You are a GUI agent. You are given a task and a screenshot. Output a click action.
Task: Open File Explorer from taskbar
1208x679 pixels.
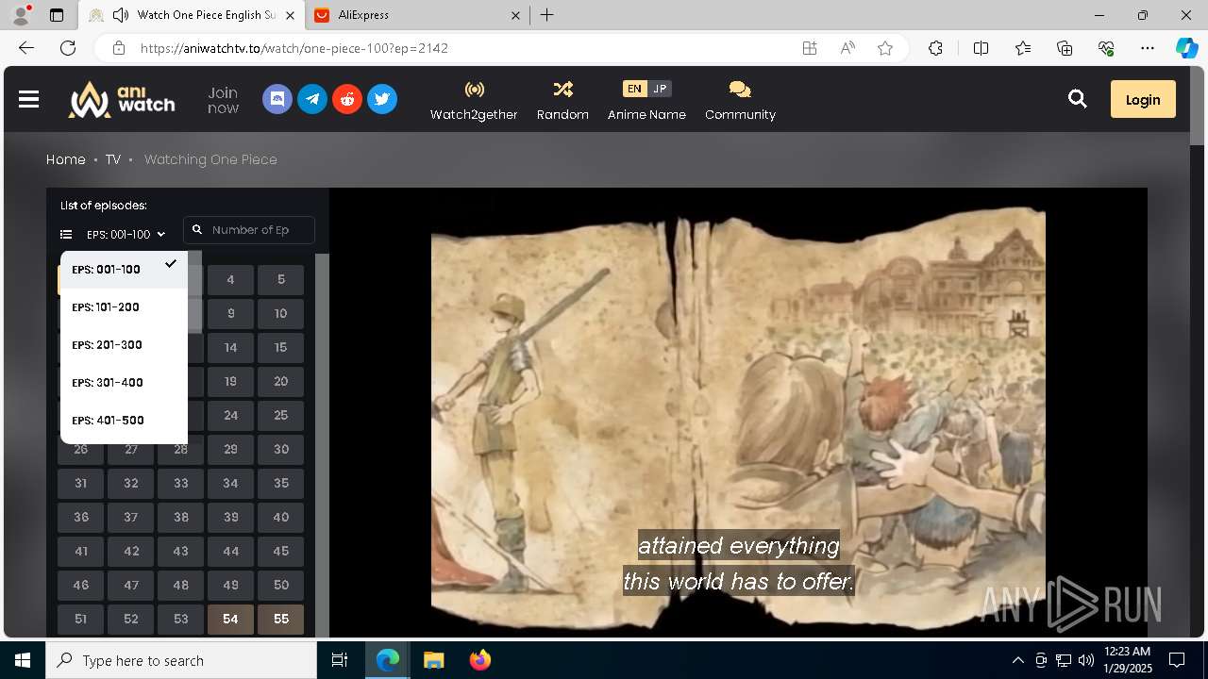click(x=433, y=660)
